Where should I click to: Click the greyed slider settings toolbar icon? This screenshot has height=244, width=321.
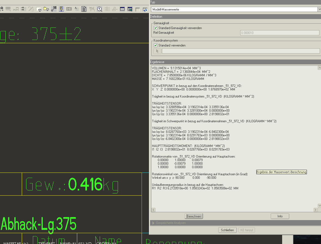click(107, 9)
